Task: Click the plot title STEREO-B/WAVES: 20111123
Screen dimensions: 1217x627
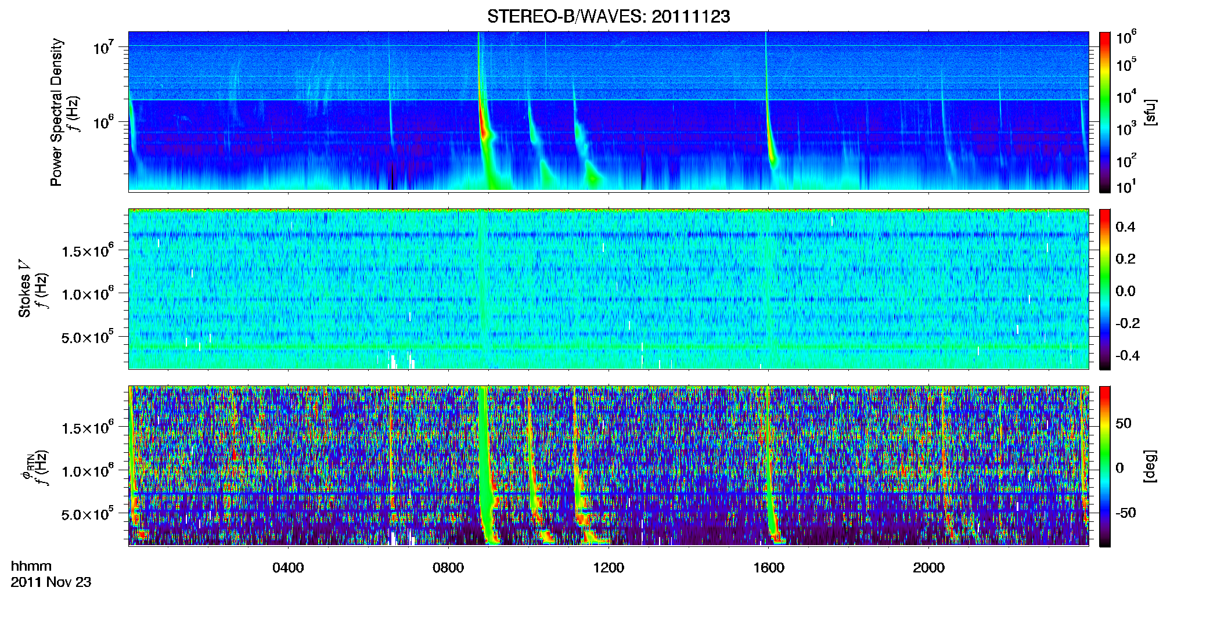Action: point(608,17)
